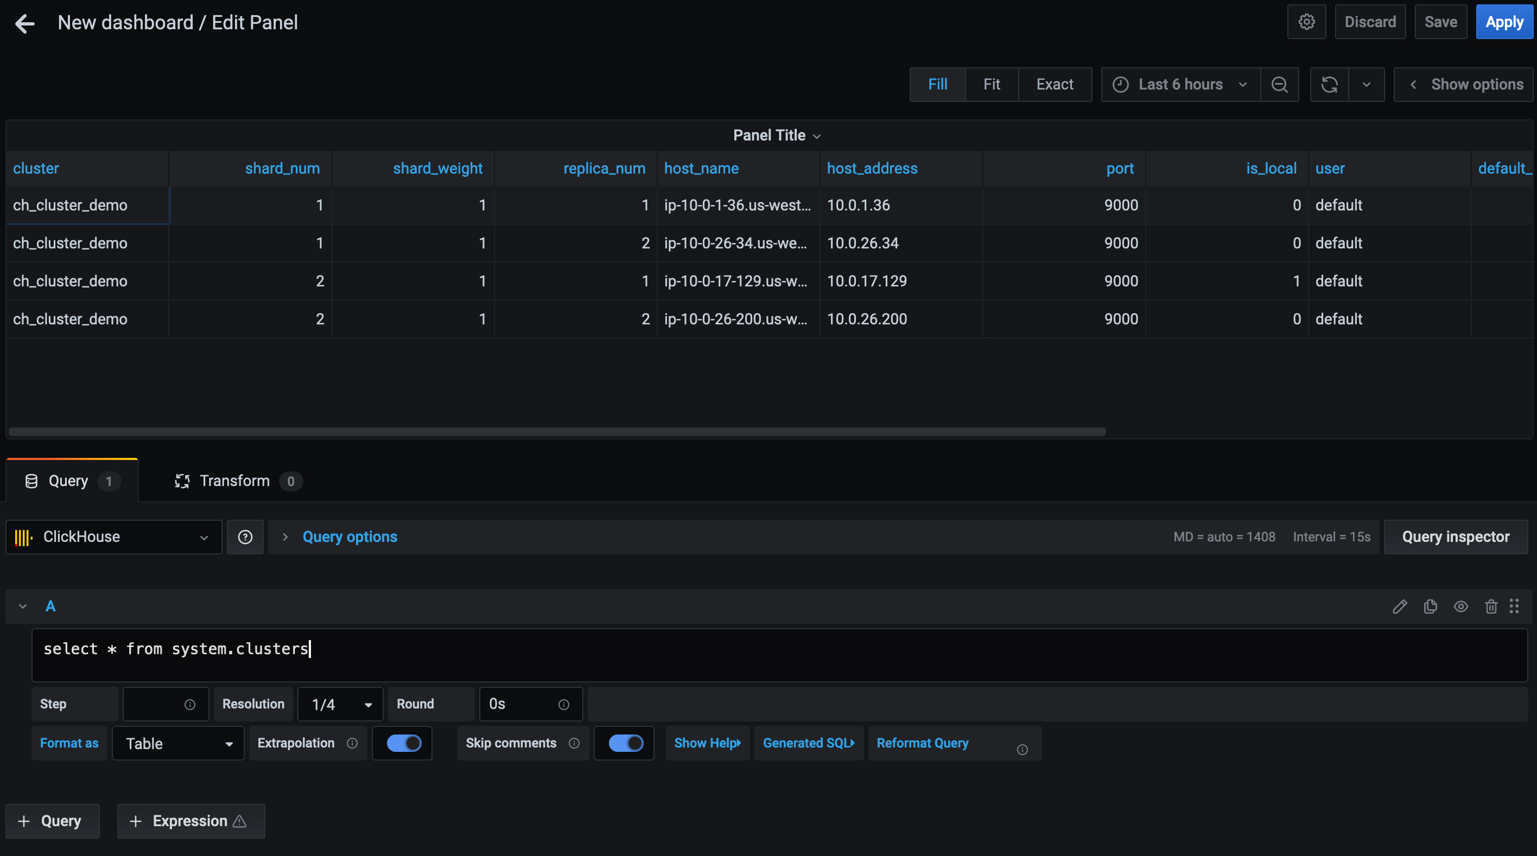
Task: Open the Format as Table dropdown
Action: click(x=178, y=743)
